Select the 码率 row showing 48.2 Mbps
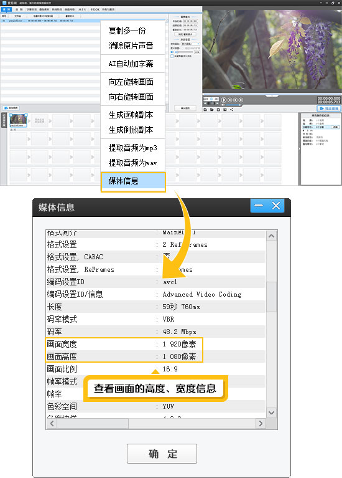Image resolution: width=342 pixels, height=478 pixels. click(x=156, y=332)
